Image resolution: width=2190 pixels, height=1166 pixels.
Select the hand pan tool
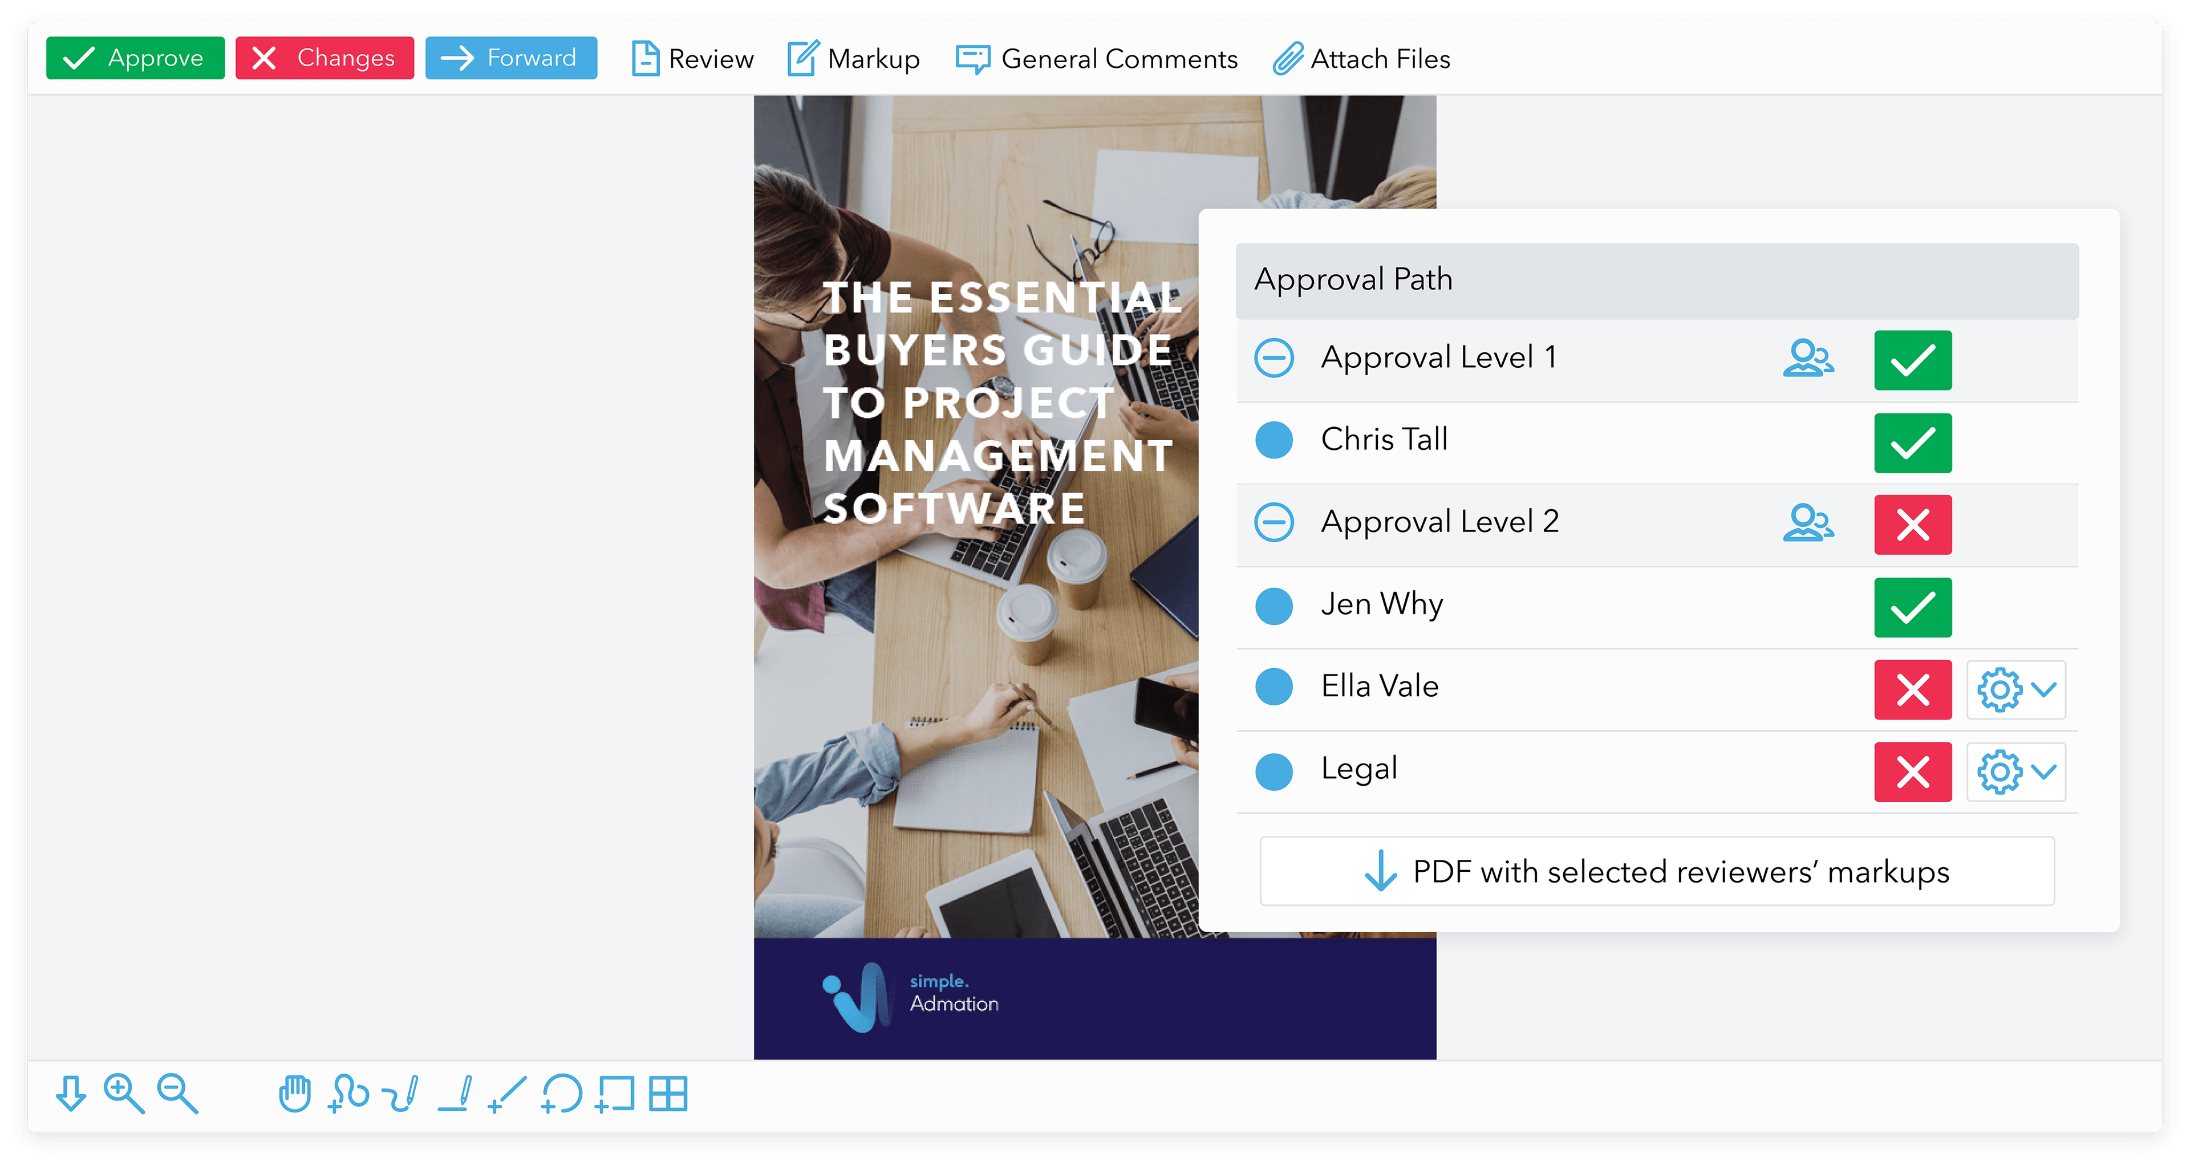(294, 1093)
